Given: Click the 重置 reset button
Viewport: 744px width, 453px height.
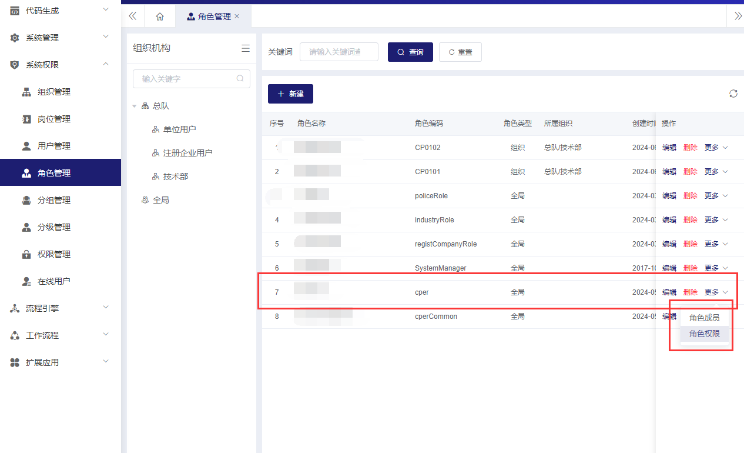Looking at the screenshot, I should tap(460, 52).
